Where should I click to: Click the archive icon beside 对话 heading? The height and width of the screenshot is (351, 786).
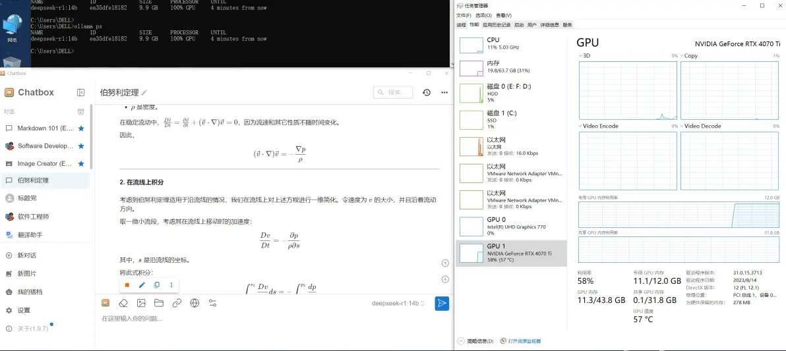click(x=80, y=111)
